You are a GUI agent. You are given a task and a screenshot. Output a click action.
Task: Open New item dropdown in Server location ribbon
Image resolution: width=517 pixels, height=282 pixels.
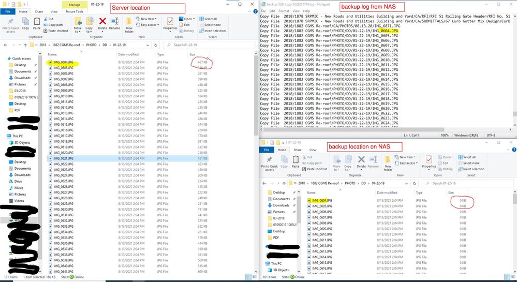tap(147, 19)
